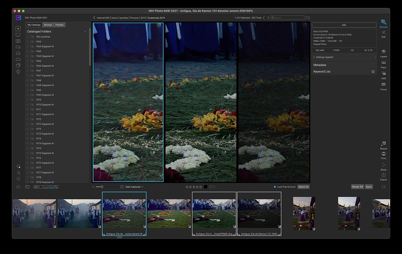Expand the 1964 Gigapixel AI folder
This screenshot has width=402, height=254.
click(x=27, y=46)
